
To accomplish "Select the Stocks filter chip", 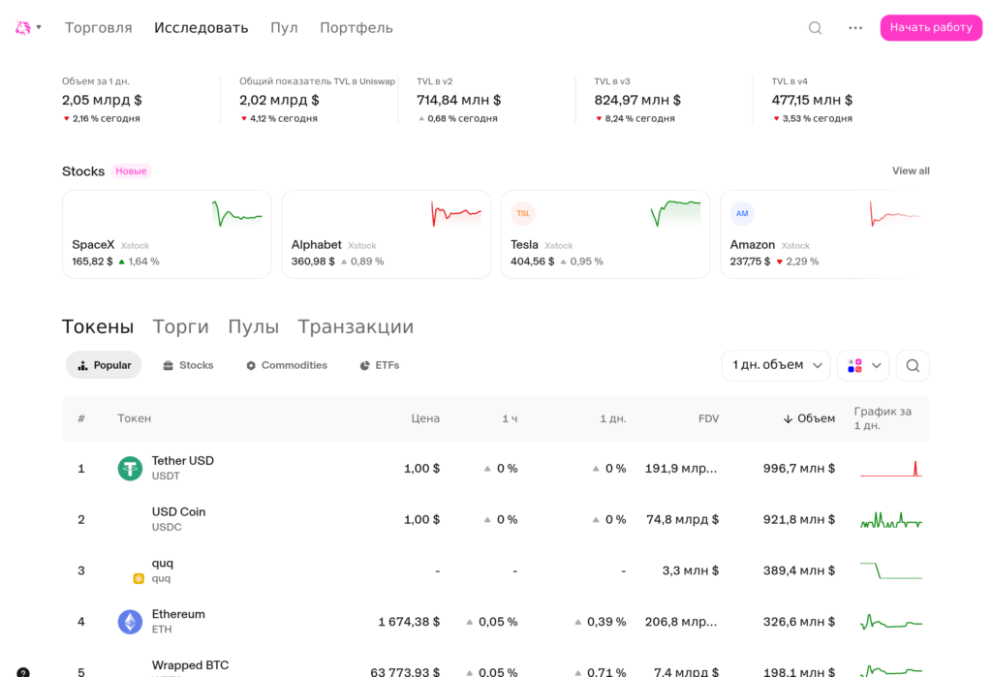I will coord(188,365).
